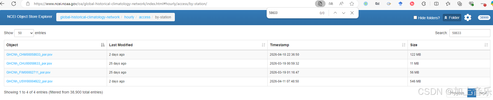Sort by Last Modified column header
The width and height of the screenshot is (493, 100).
tap(187, 45)
